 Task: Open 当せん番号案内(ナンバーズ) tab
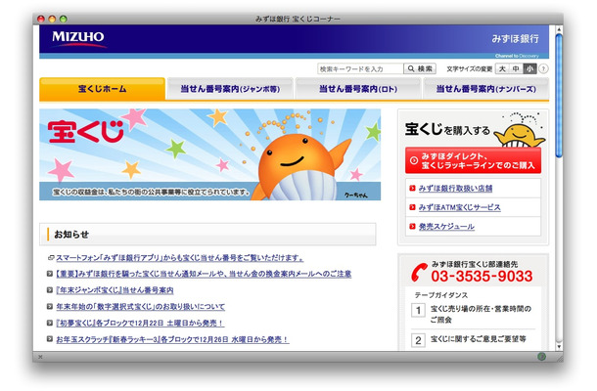(485, 89)
